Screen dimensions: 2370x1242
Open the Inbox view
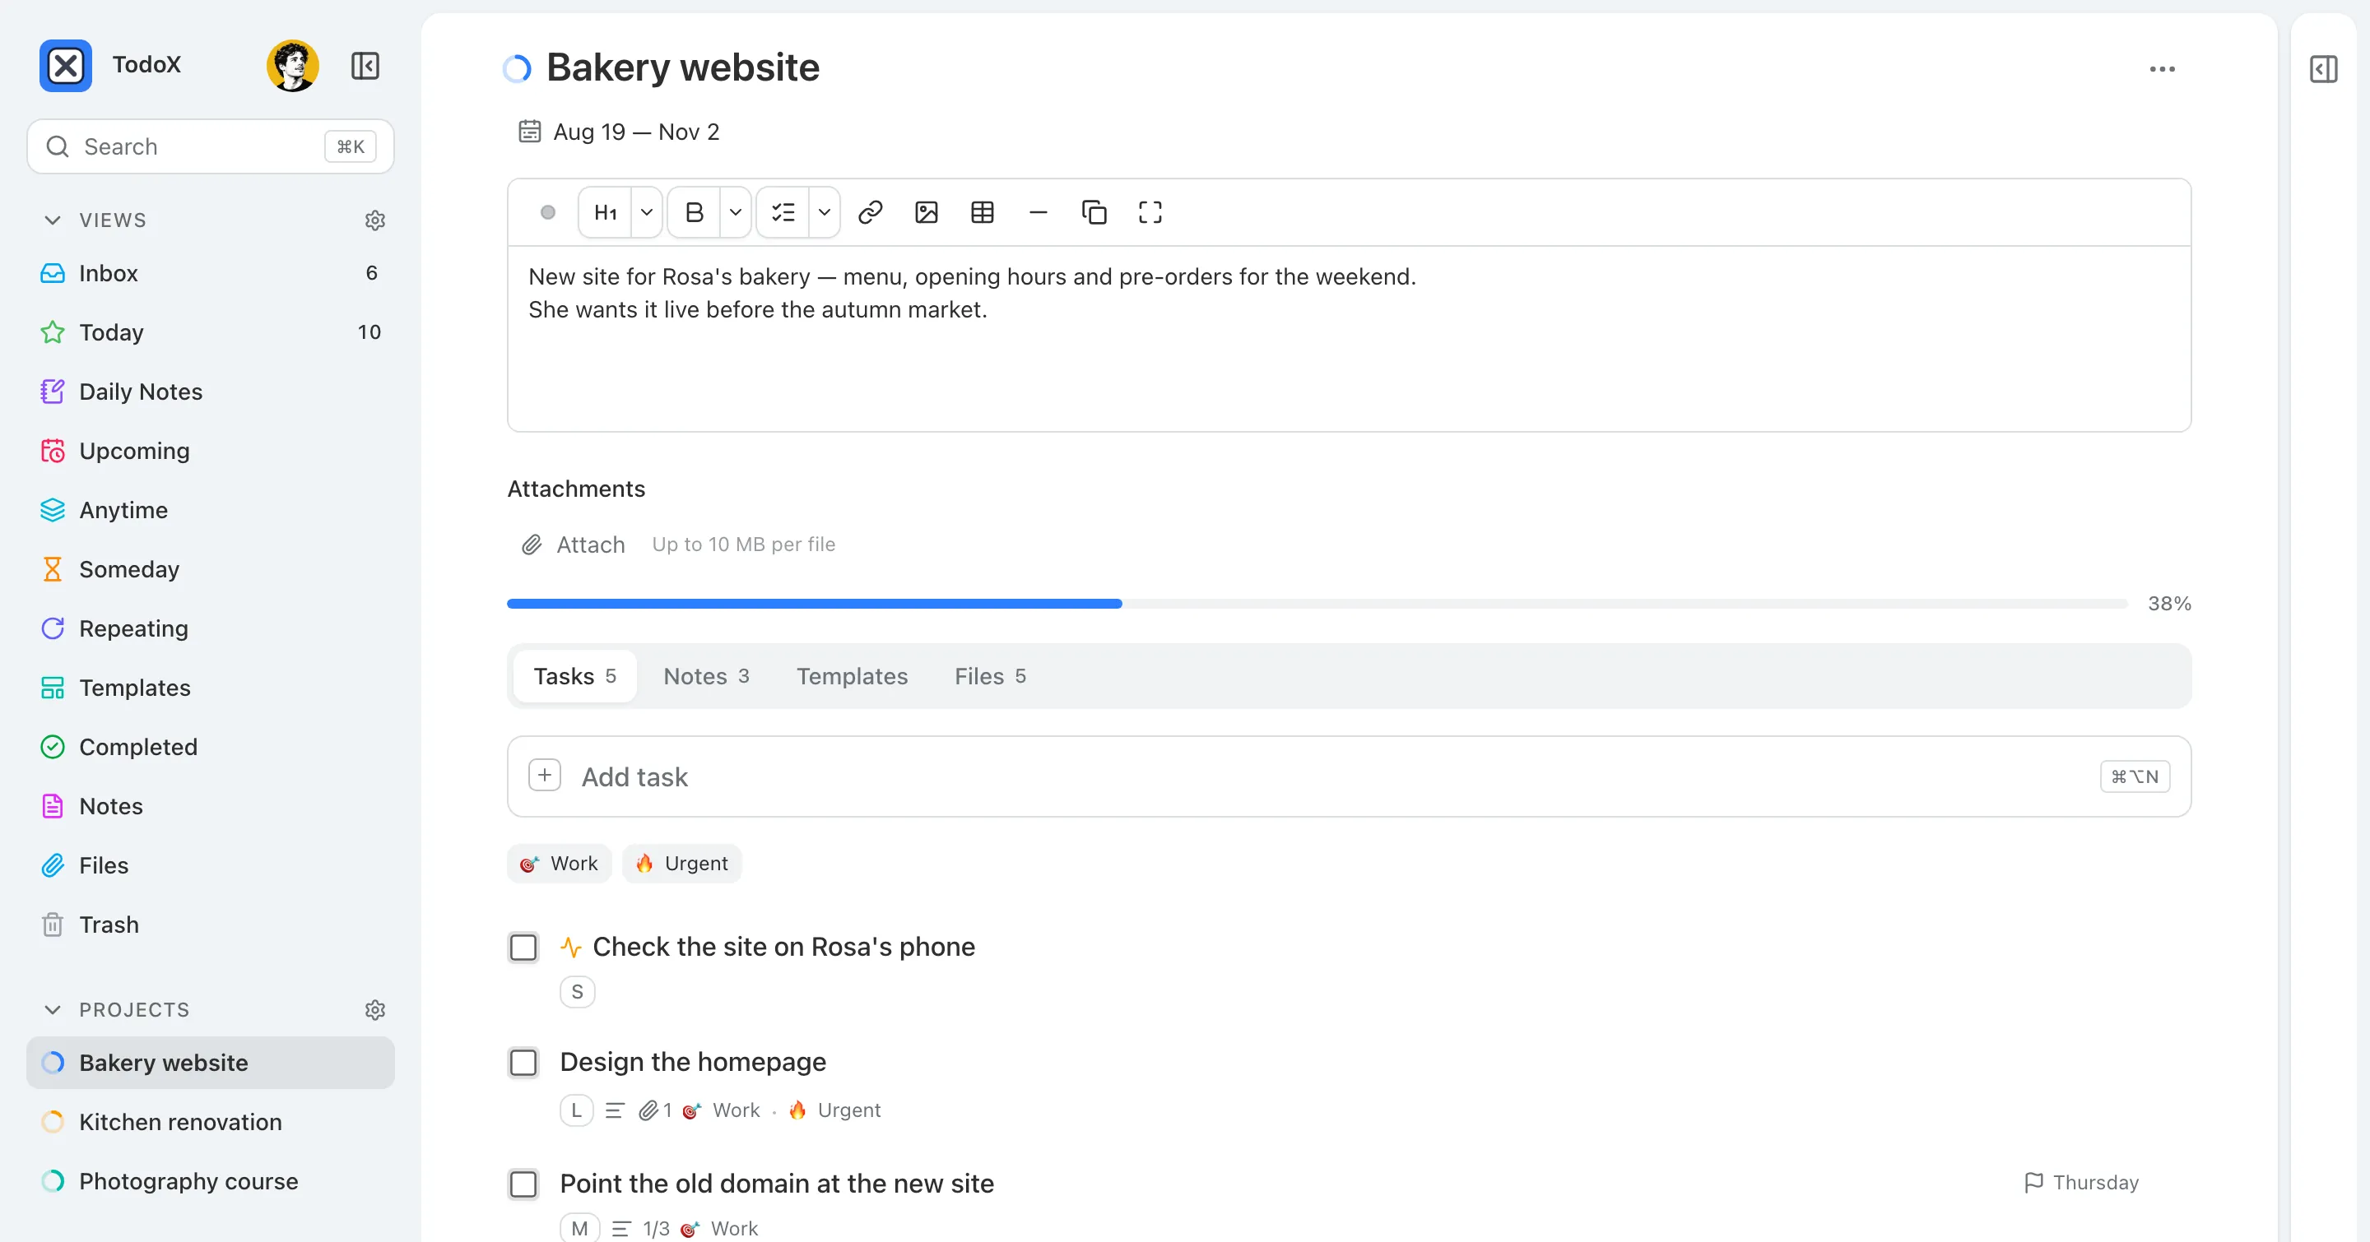[x=211, y=273]
